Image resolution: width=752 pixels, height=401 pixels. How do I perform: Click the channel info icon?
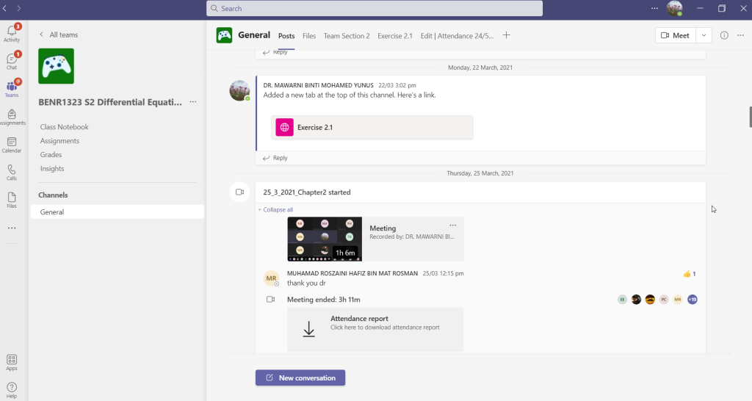(724, 35)
